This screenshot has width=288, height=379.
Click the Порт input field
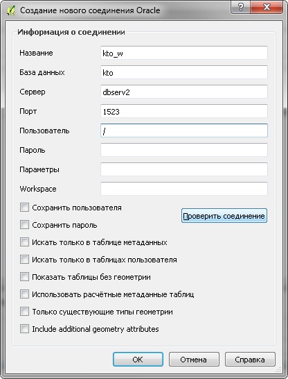coord(184,111)
